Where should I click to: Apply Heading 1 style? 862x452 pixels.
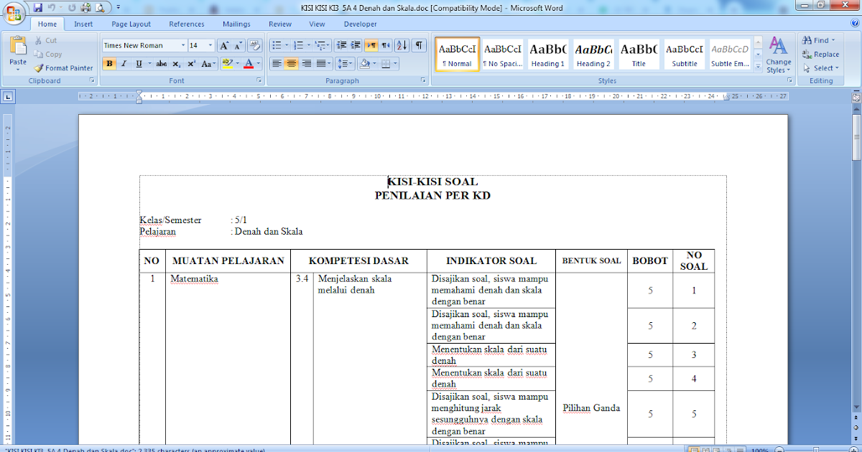(547, 55)
